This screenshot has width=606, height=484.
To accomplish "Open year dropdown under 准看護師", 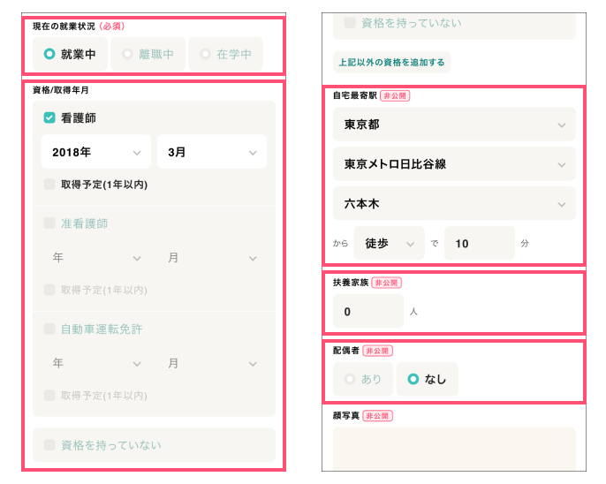I will (x=95, y=258).
